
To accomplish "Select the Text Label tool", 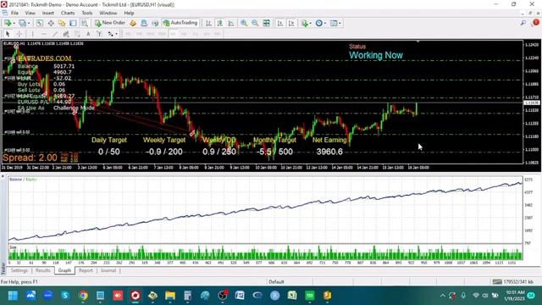I will [99, 34].
